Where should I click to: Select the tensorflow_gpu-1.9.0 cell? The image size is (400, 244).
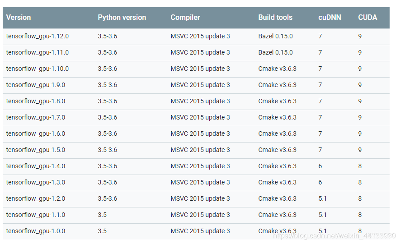pos(35,85)
